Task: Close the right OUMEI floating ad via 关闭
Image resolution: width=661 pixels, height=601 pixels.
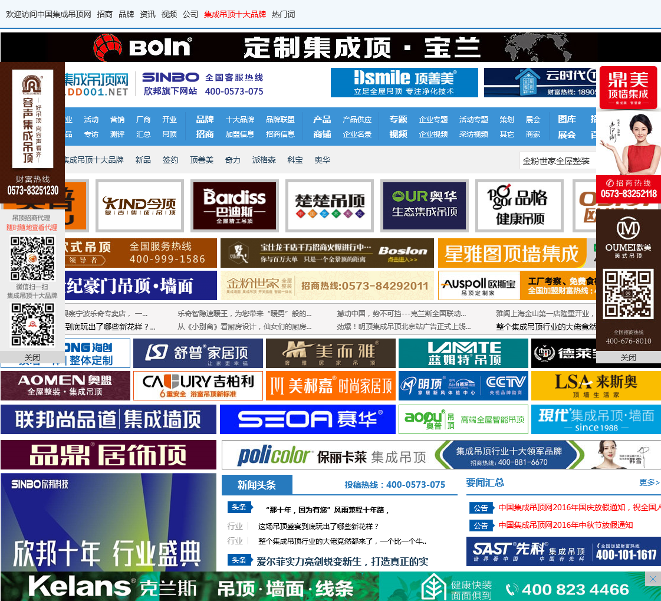Action: (x=629, y=357)
